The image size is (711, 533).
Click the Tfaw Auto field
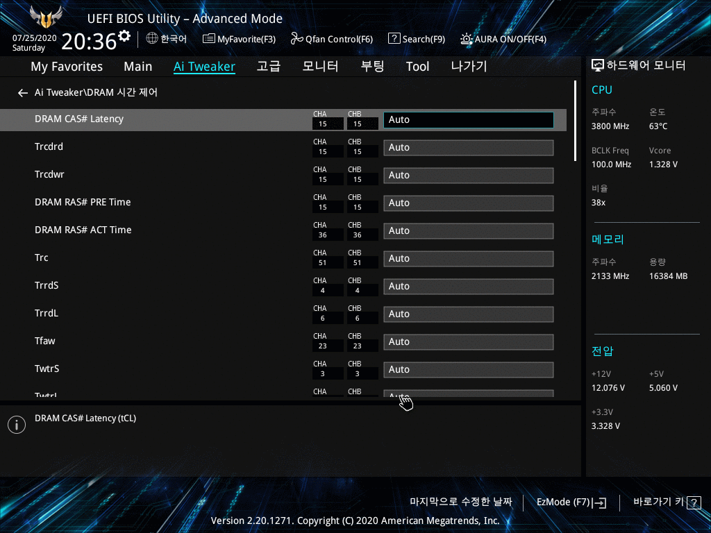click(469, 341)
